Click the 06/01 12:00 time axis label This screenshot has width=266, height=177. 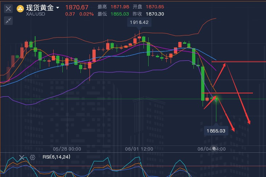click(x=139, y=149)
